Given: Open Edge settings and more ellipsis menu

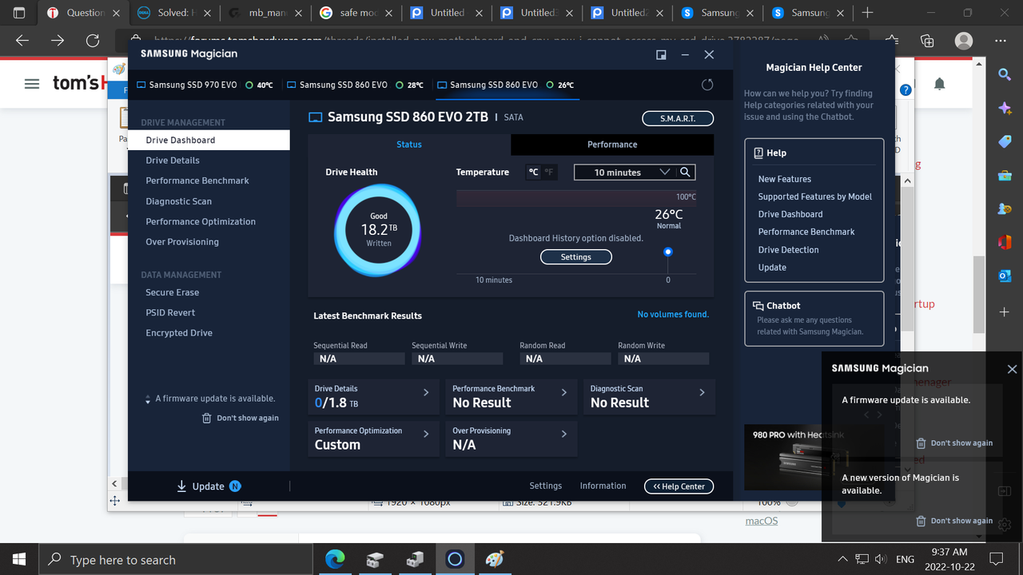Looking at the screenshot, I should coord(1001,41).
